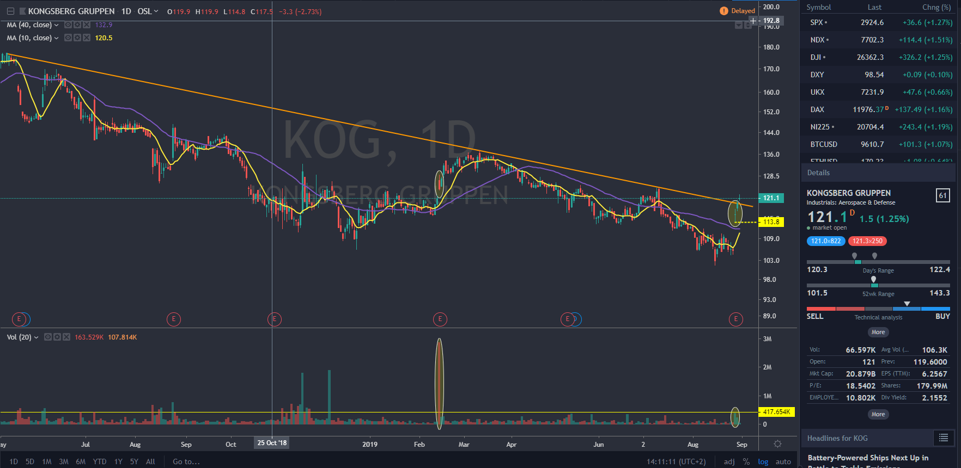Click the 61 rating badge in Details
The width and height of the screenshot is (961, 468).
point(942,195)
